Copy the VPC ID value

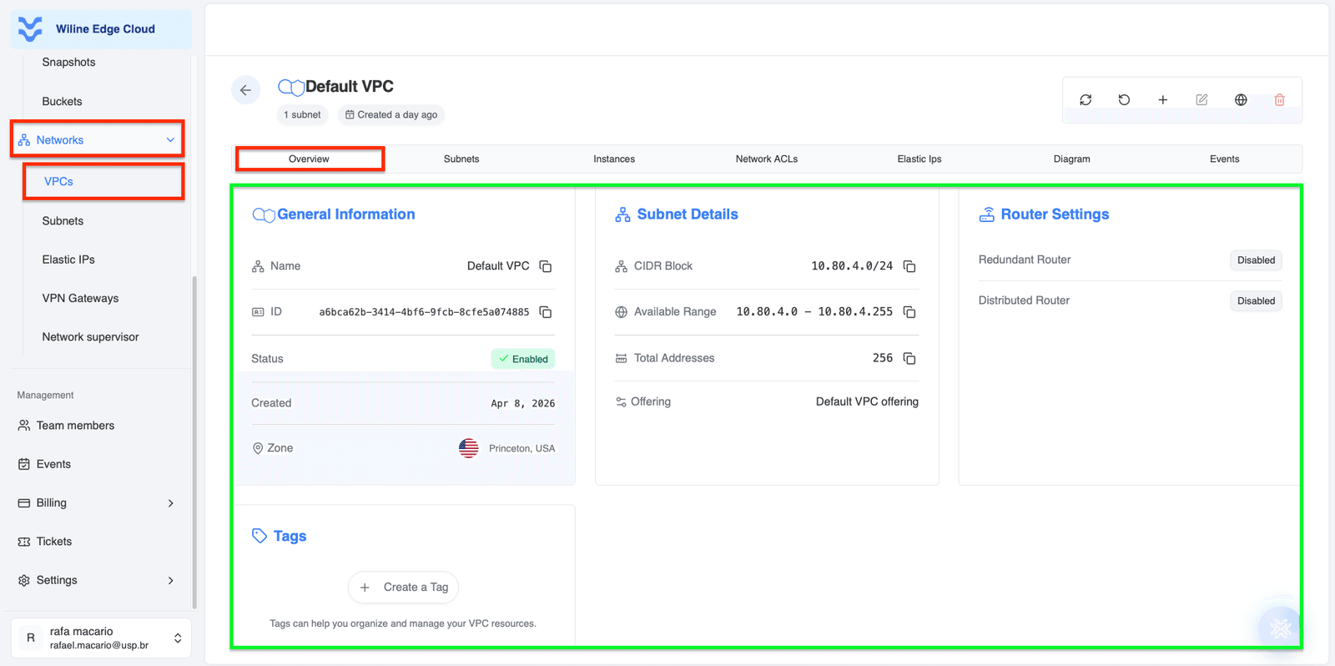[x=546, y=312]
